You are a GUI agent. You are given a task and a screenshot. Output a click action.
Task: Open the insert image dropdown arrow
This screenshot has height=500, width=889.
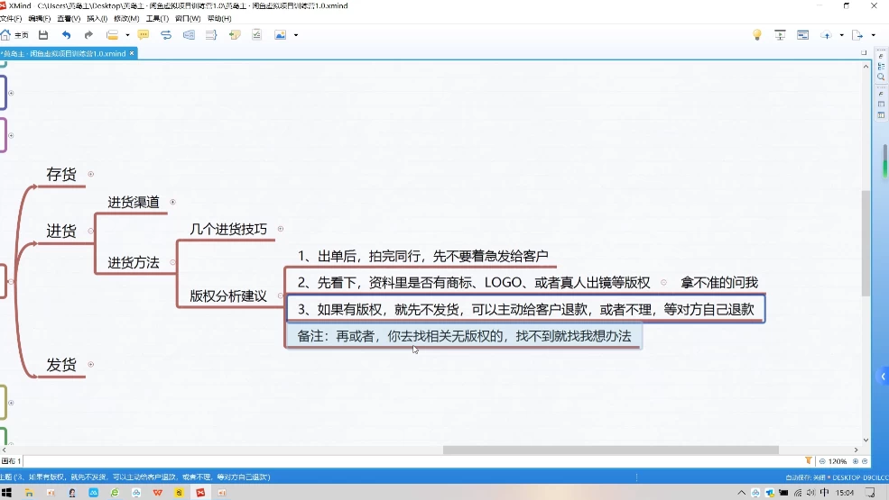(296, 35)
